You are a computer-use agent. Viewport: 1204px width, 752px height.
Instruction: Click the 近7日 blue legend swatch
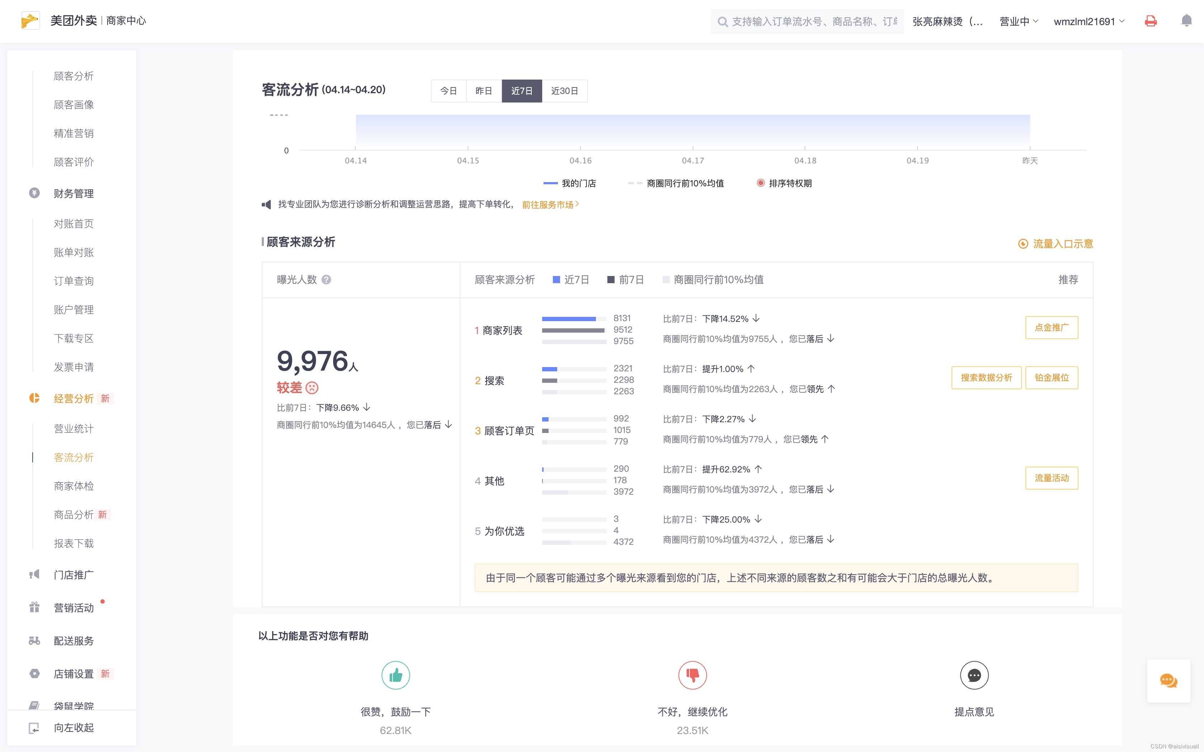pyautogui.click(x=557, y=280)
